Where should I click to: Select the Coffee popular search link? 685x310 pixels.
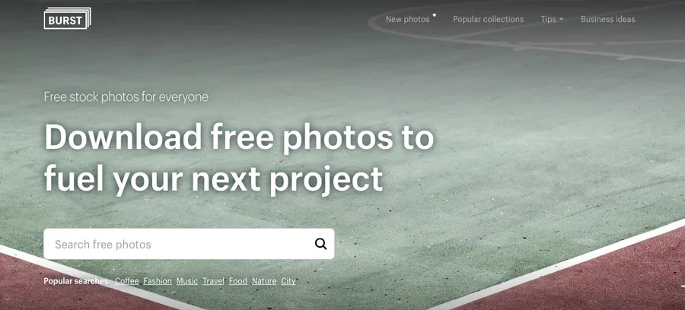tap(126, 281)
